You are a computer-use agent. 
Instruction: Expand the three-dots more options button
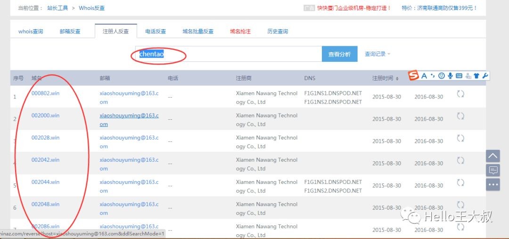[x=493, y=184]
